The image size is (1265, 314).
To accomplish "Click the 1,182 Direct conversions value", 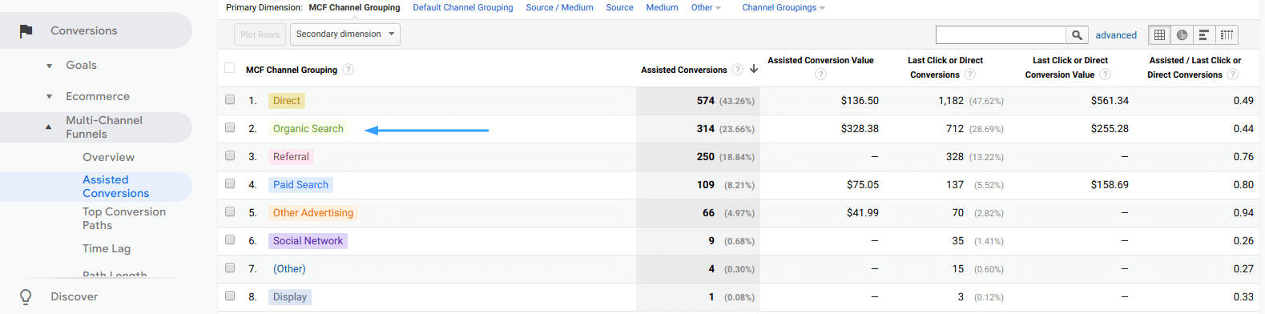I will point(951,101).
